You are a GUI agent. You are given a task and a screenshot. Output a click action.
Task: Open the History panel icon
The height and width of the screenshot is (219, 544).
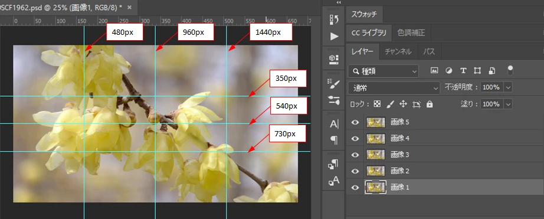pyautogui.click(x=334, y=20)
